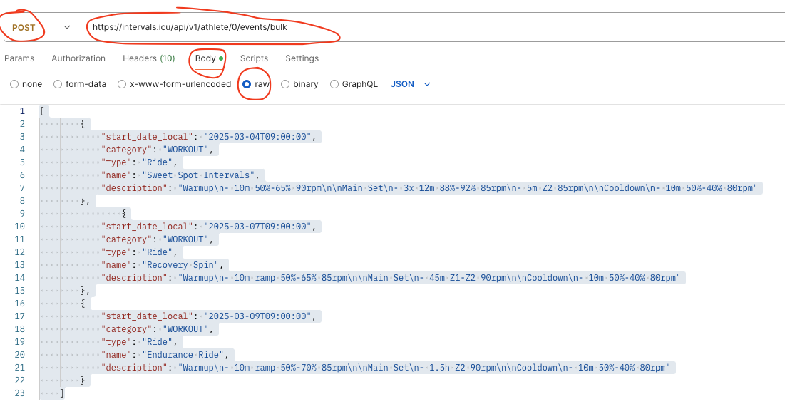Open the Scripts tab

tap(254, 58)
